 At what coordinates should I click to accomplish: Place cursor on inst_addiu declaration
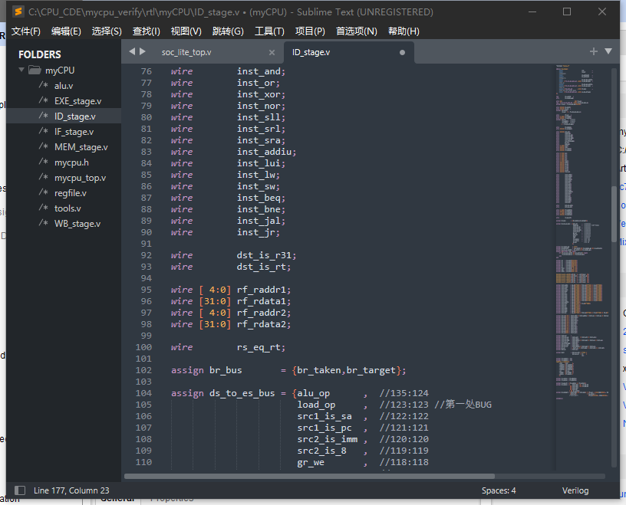[x=266, y=152]
